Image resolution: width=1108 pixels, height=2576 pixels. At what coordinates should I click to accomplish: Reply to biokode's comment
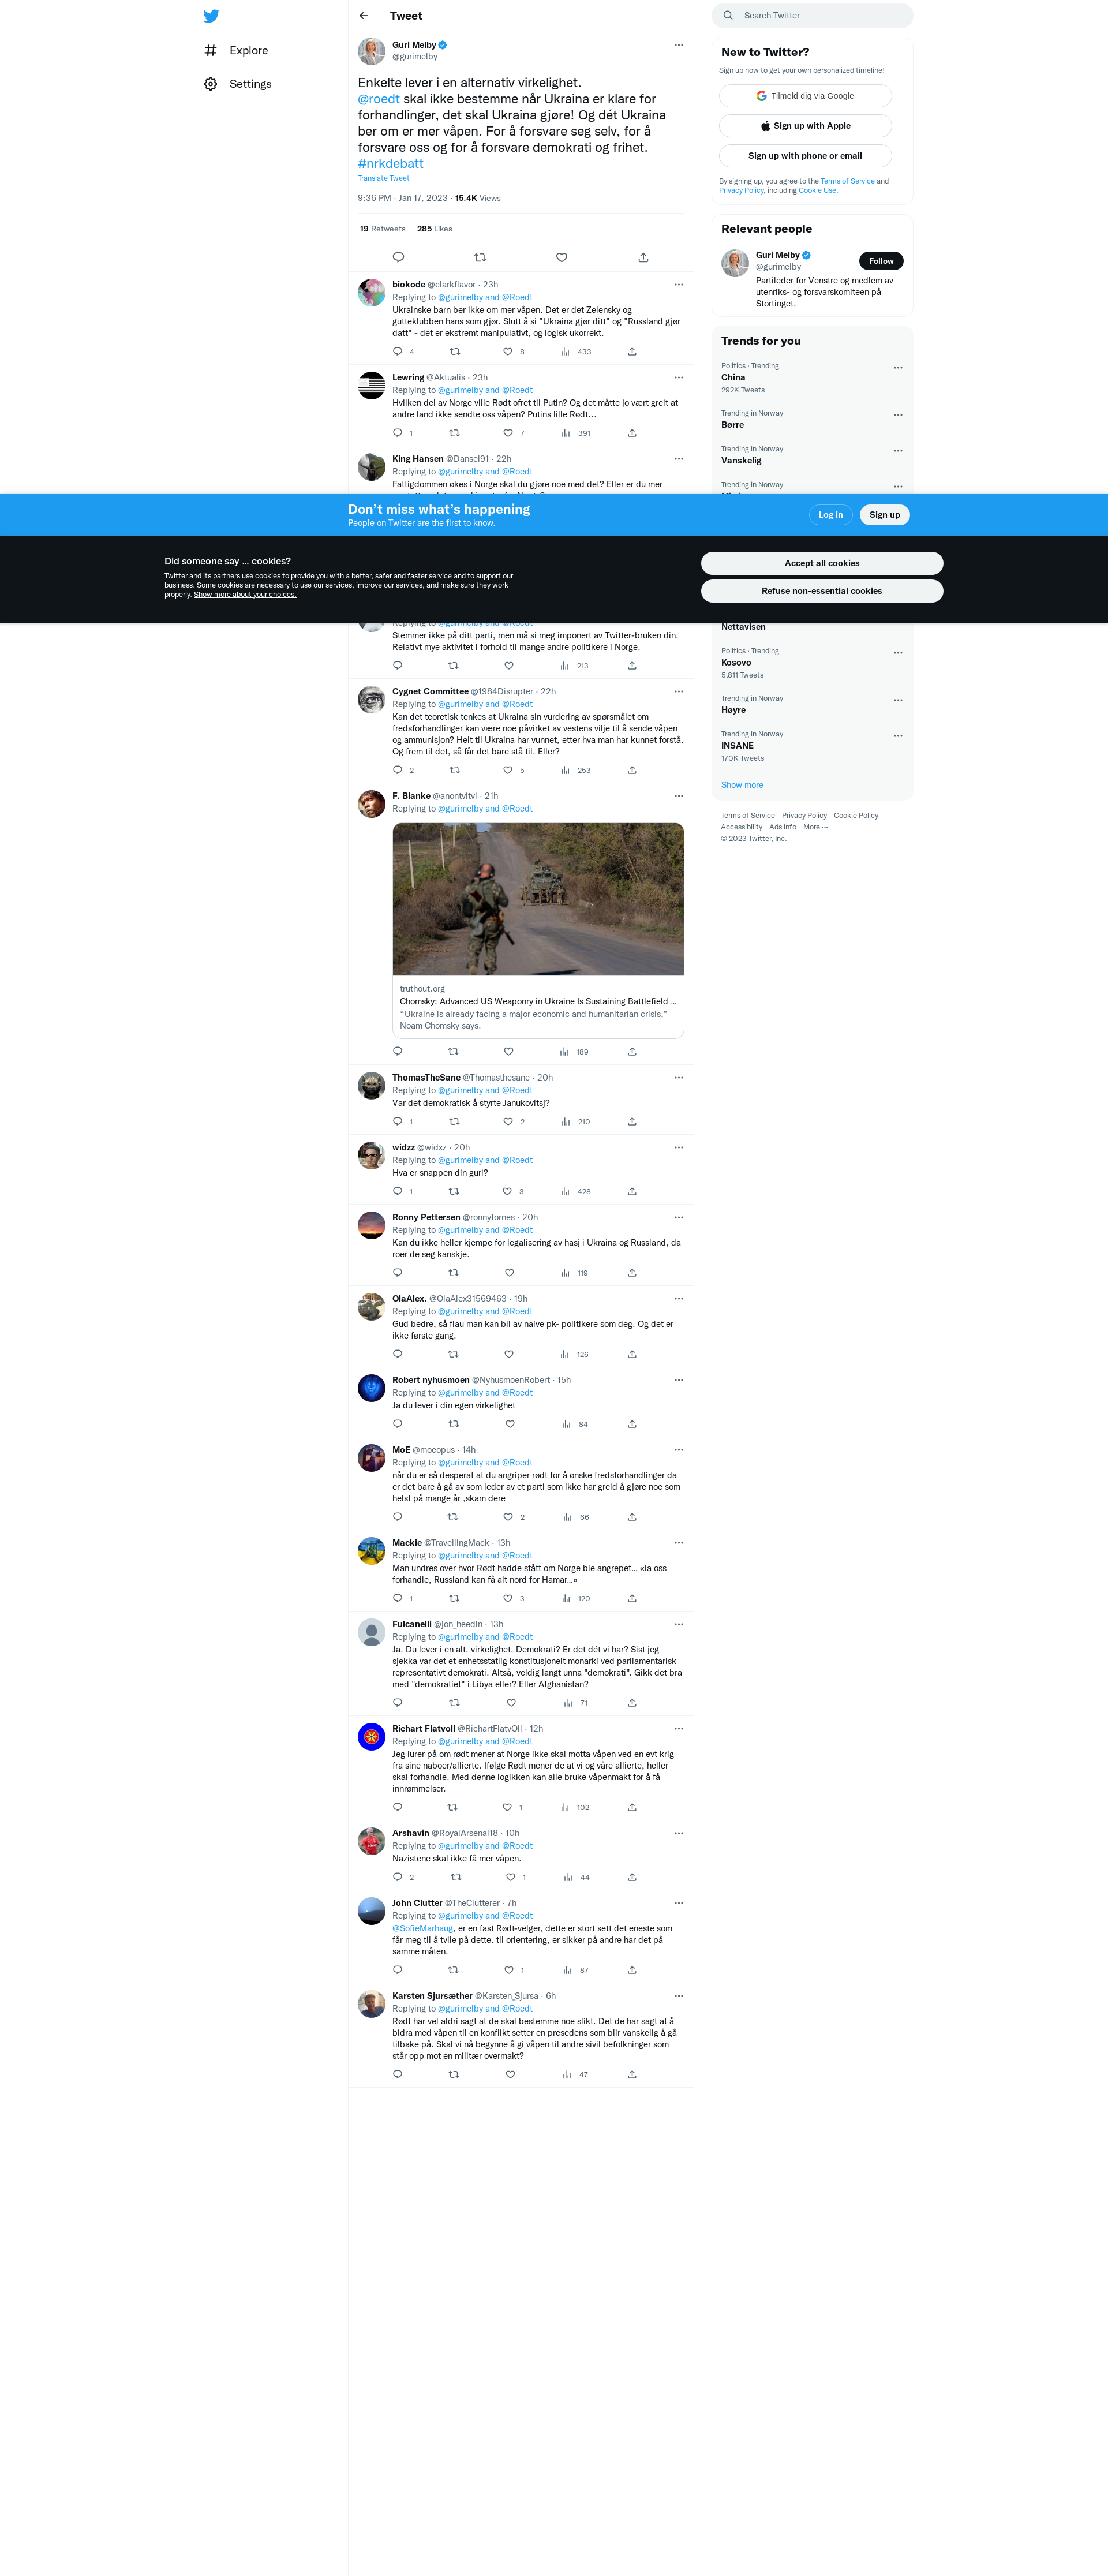[x=398, y=352]
